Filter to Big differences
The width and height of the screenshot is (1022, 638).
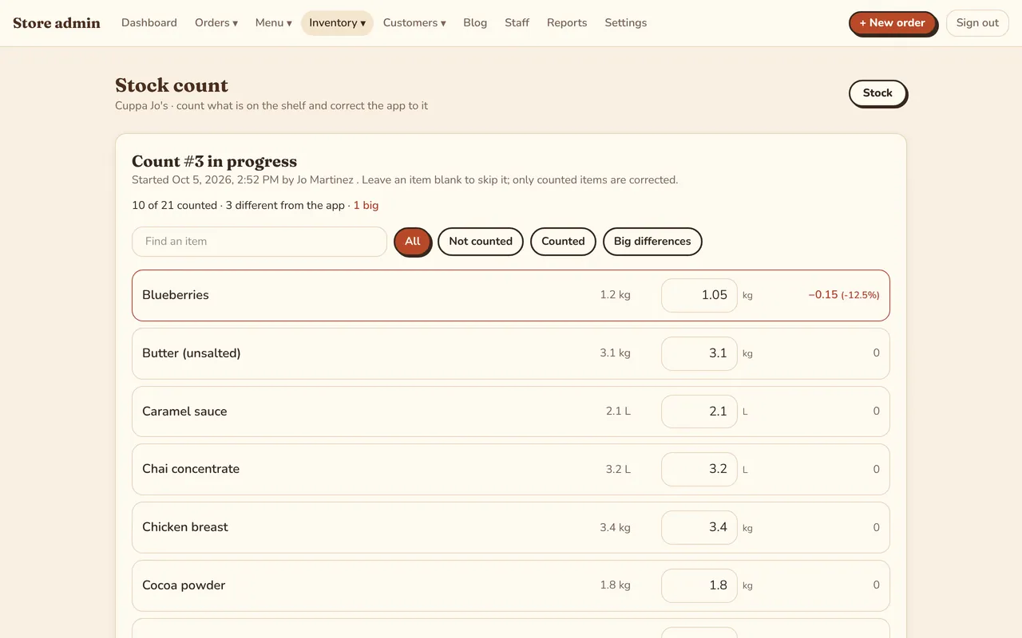tap(652, 242)
